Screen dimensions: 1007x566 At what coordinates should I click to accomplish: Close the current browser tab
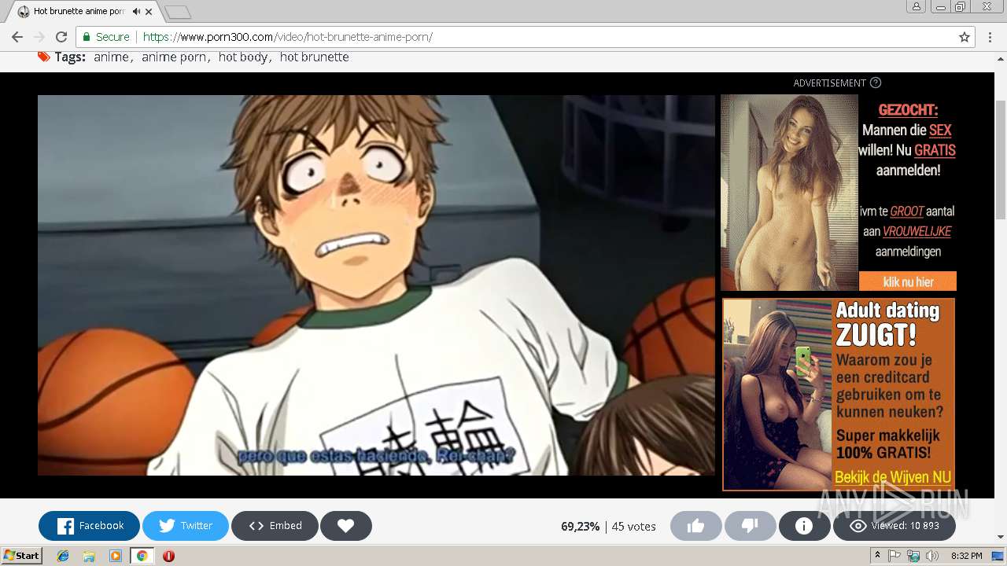149,12
